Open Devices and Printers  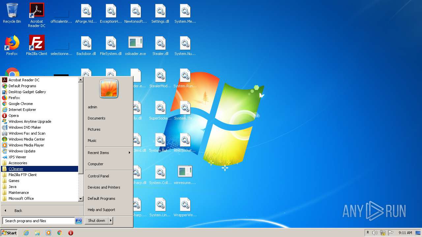click(109, 187)
